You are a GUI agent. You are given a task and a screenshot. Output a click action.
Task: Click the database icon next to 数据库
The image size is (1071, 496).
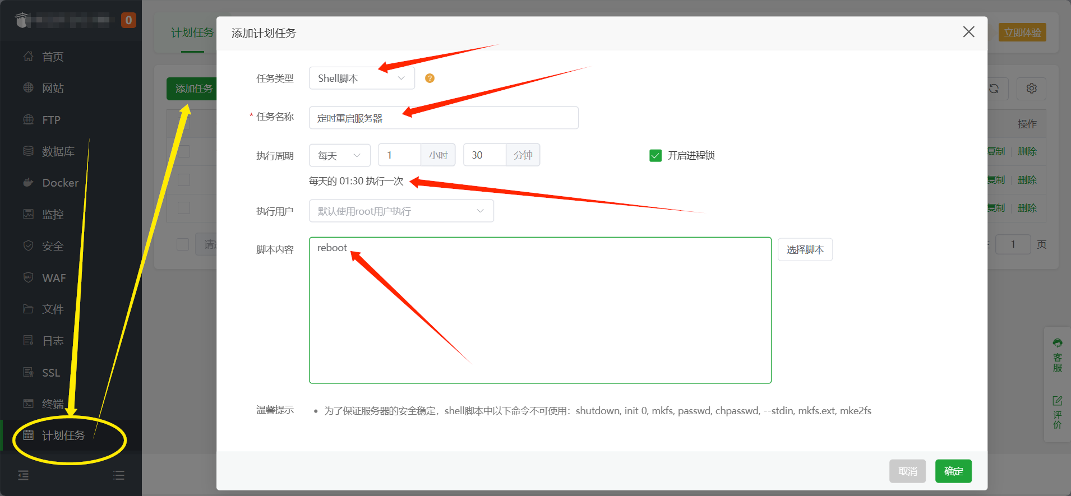(x=28, y=151)
